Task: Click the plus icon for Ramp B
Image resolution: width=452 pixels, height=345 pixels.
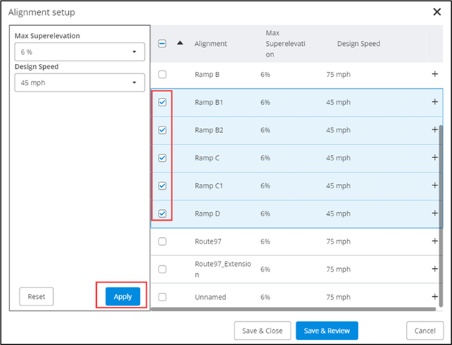Action: (434, 74)
